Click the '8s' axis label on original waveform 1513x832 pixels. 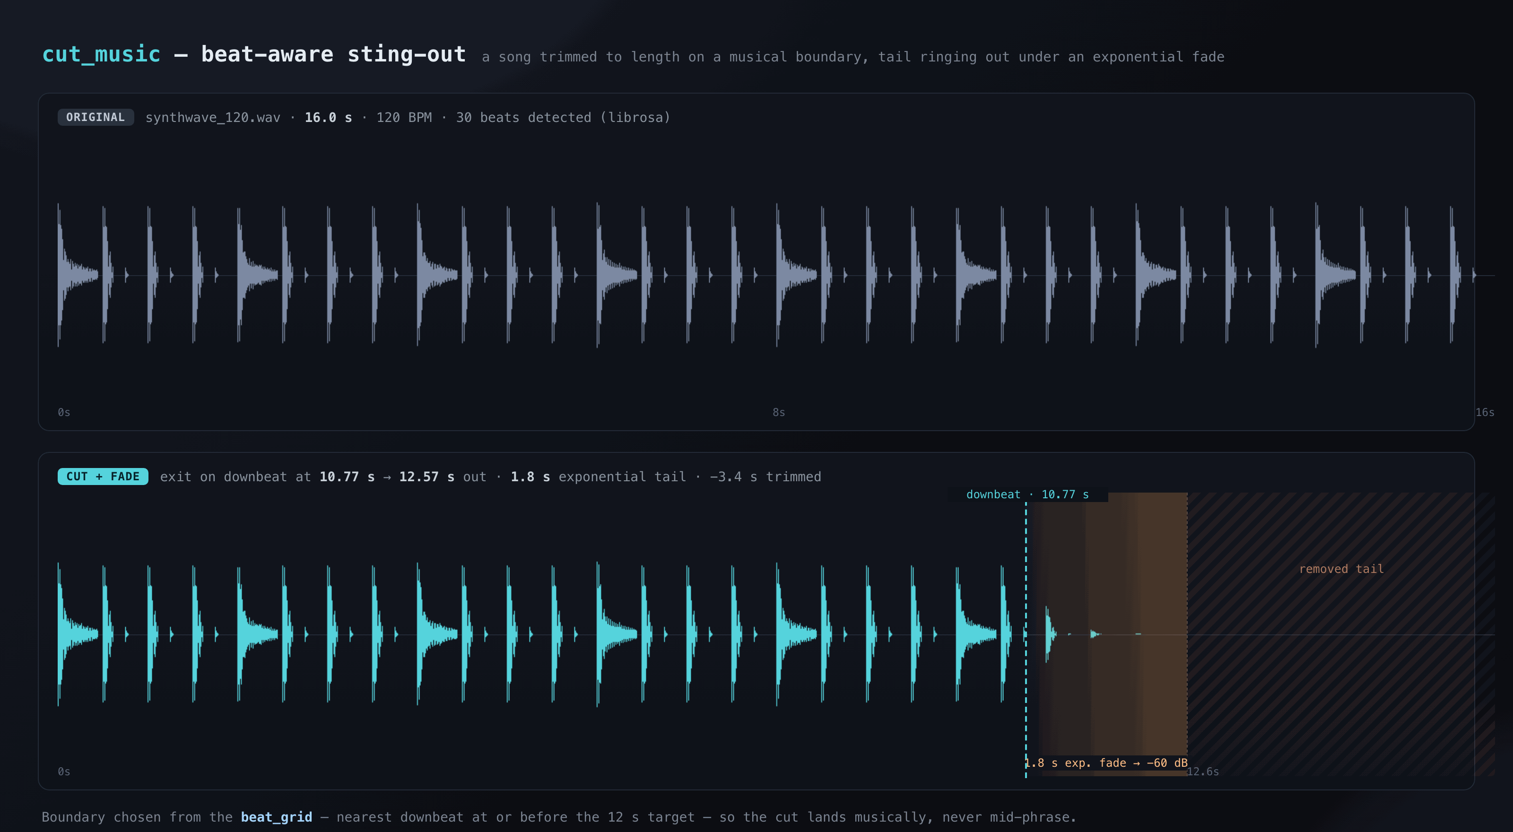[x=778, y=412]
